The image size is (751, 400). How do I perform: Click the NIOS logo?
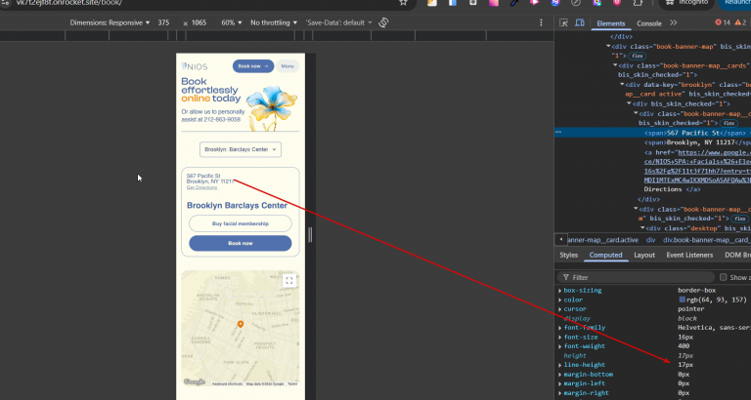[195, 66]
